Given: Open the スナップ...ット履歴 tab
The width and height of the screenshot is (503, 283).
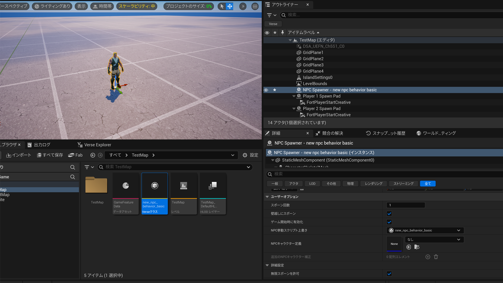Looking at the screenshot, I should click(386, 133).
